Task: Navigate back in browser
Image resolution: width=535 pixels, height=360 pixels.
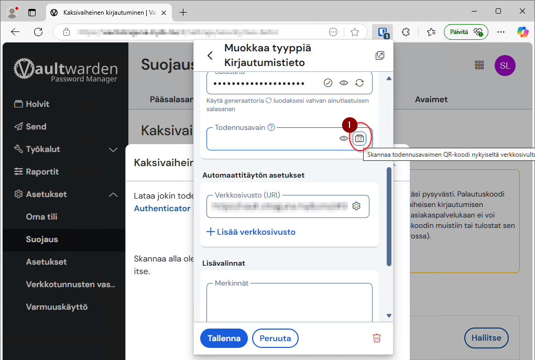Action: (15, 32)
